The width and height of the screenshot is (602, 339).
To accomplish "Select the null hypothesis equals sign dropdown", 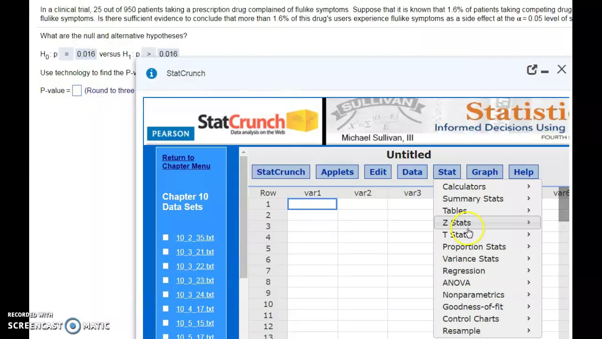I will tap(66, 54).
